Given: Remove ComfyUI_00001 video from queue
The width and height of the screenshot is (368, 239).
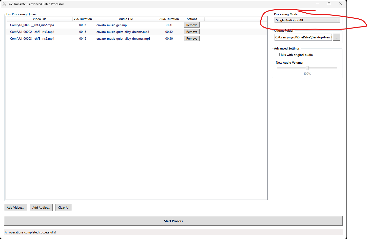Looking at the screenshot, I should coord(192,25).
